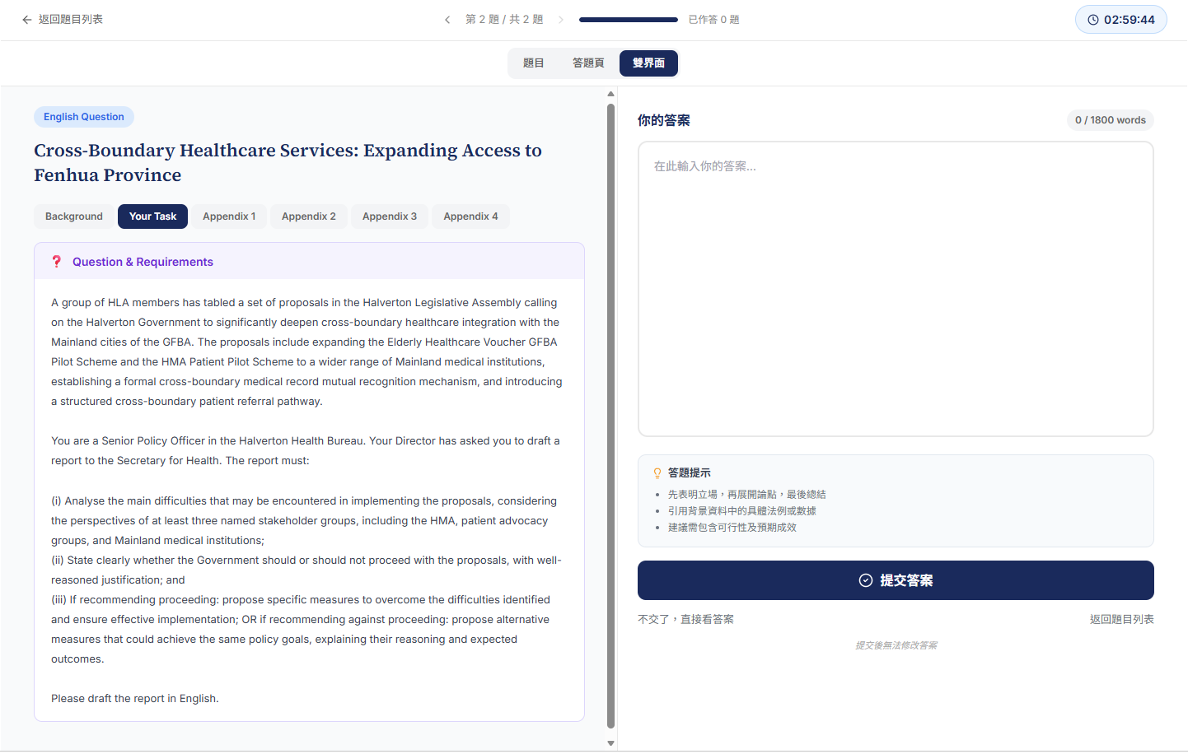Switch to the 題目 view tab

pyautogui.click(x=534, y=63)
